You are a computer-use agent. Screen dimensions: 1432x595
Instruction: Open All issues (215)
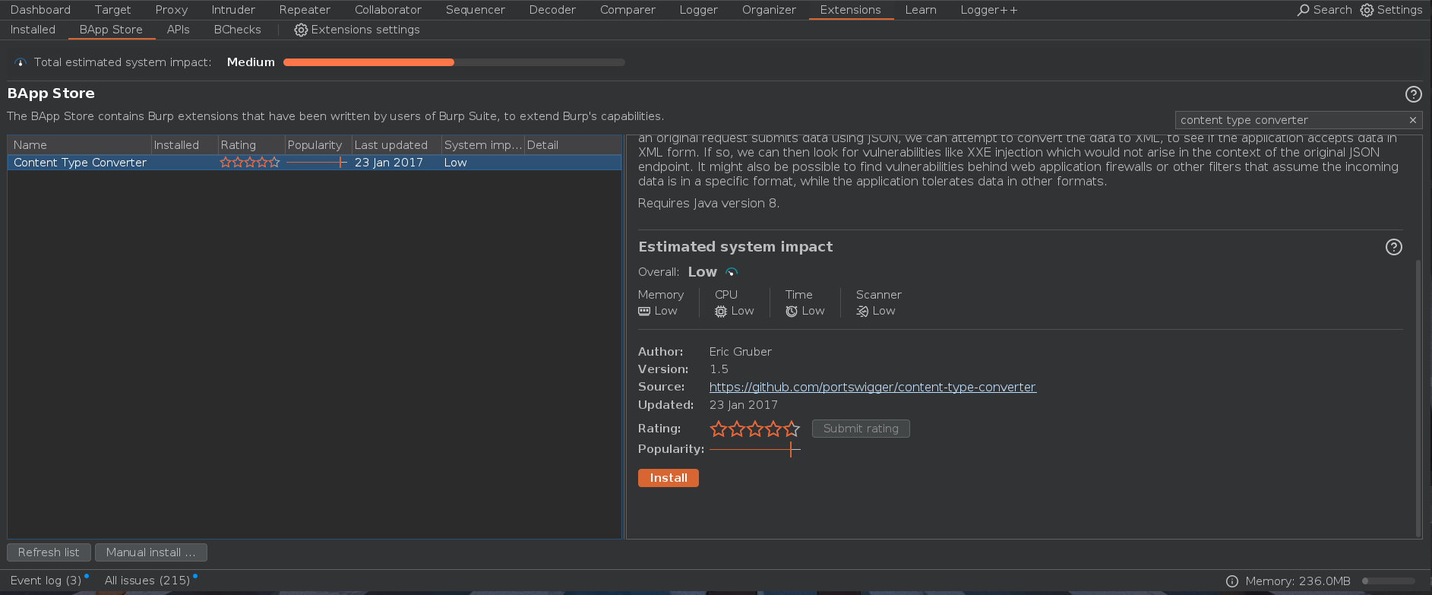pyautogui.click(x=147, y=581)
